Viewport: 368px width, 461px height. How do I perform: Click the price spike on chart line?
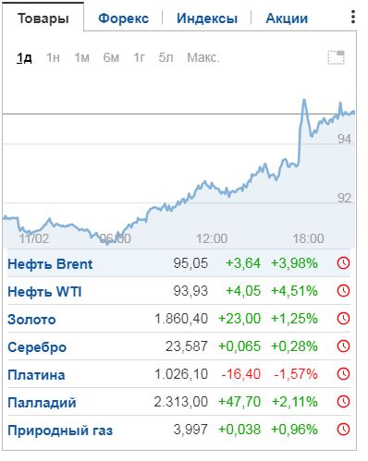[304, 100]
